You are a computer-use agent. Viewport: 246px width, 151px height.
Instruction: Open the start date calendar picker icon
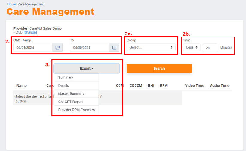coord(57,47)
